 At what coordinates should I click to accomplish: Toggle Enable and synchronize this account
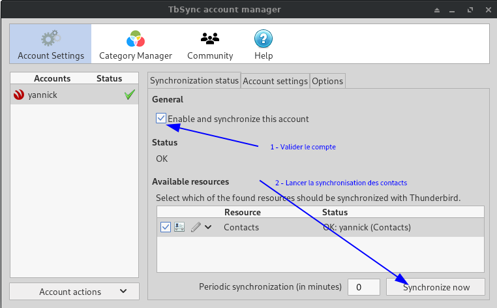coord(161,119)
